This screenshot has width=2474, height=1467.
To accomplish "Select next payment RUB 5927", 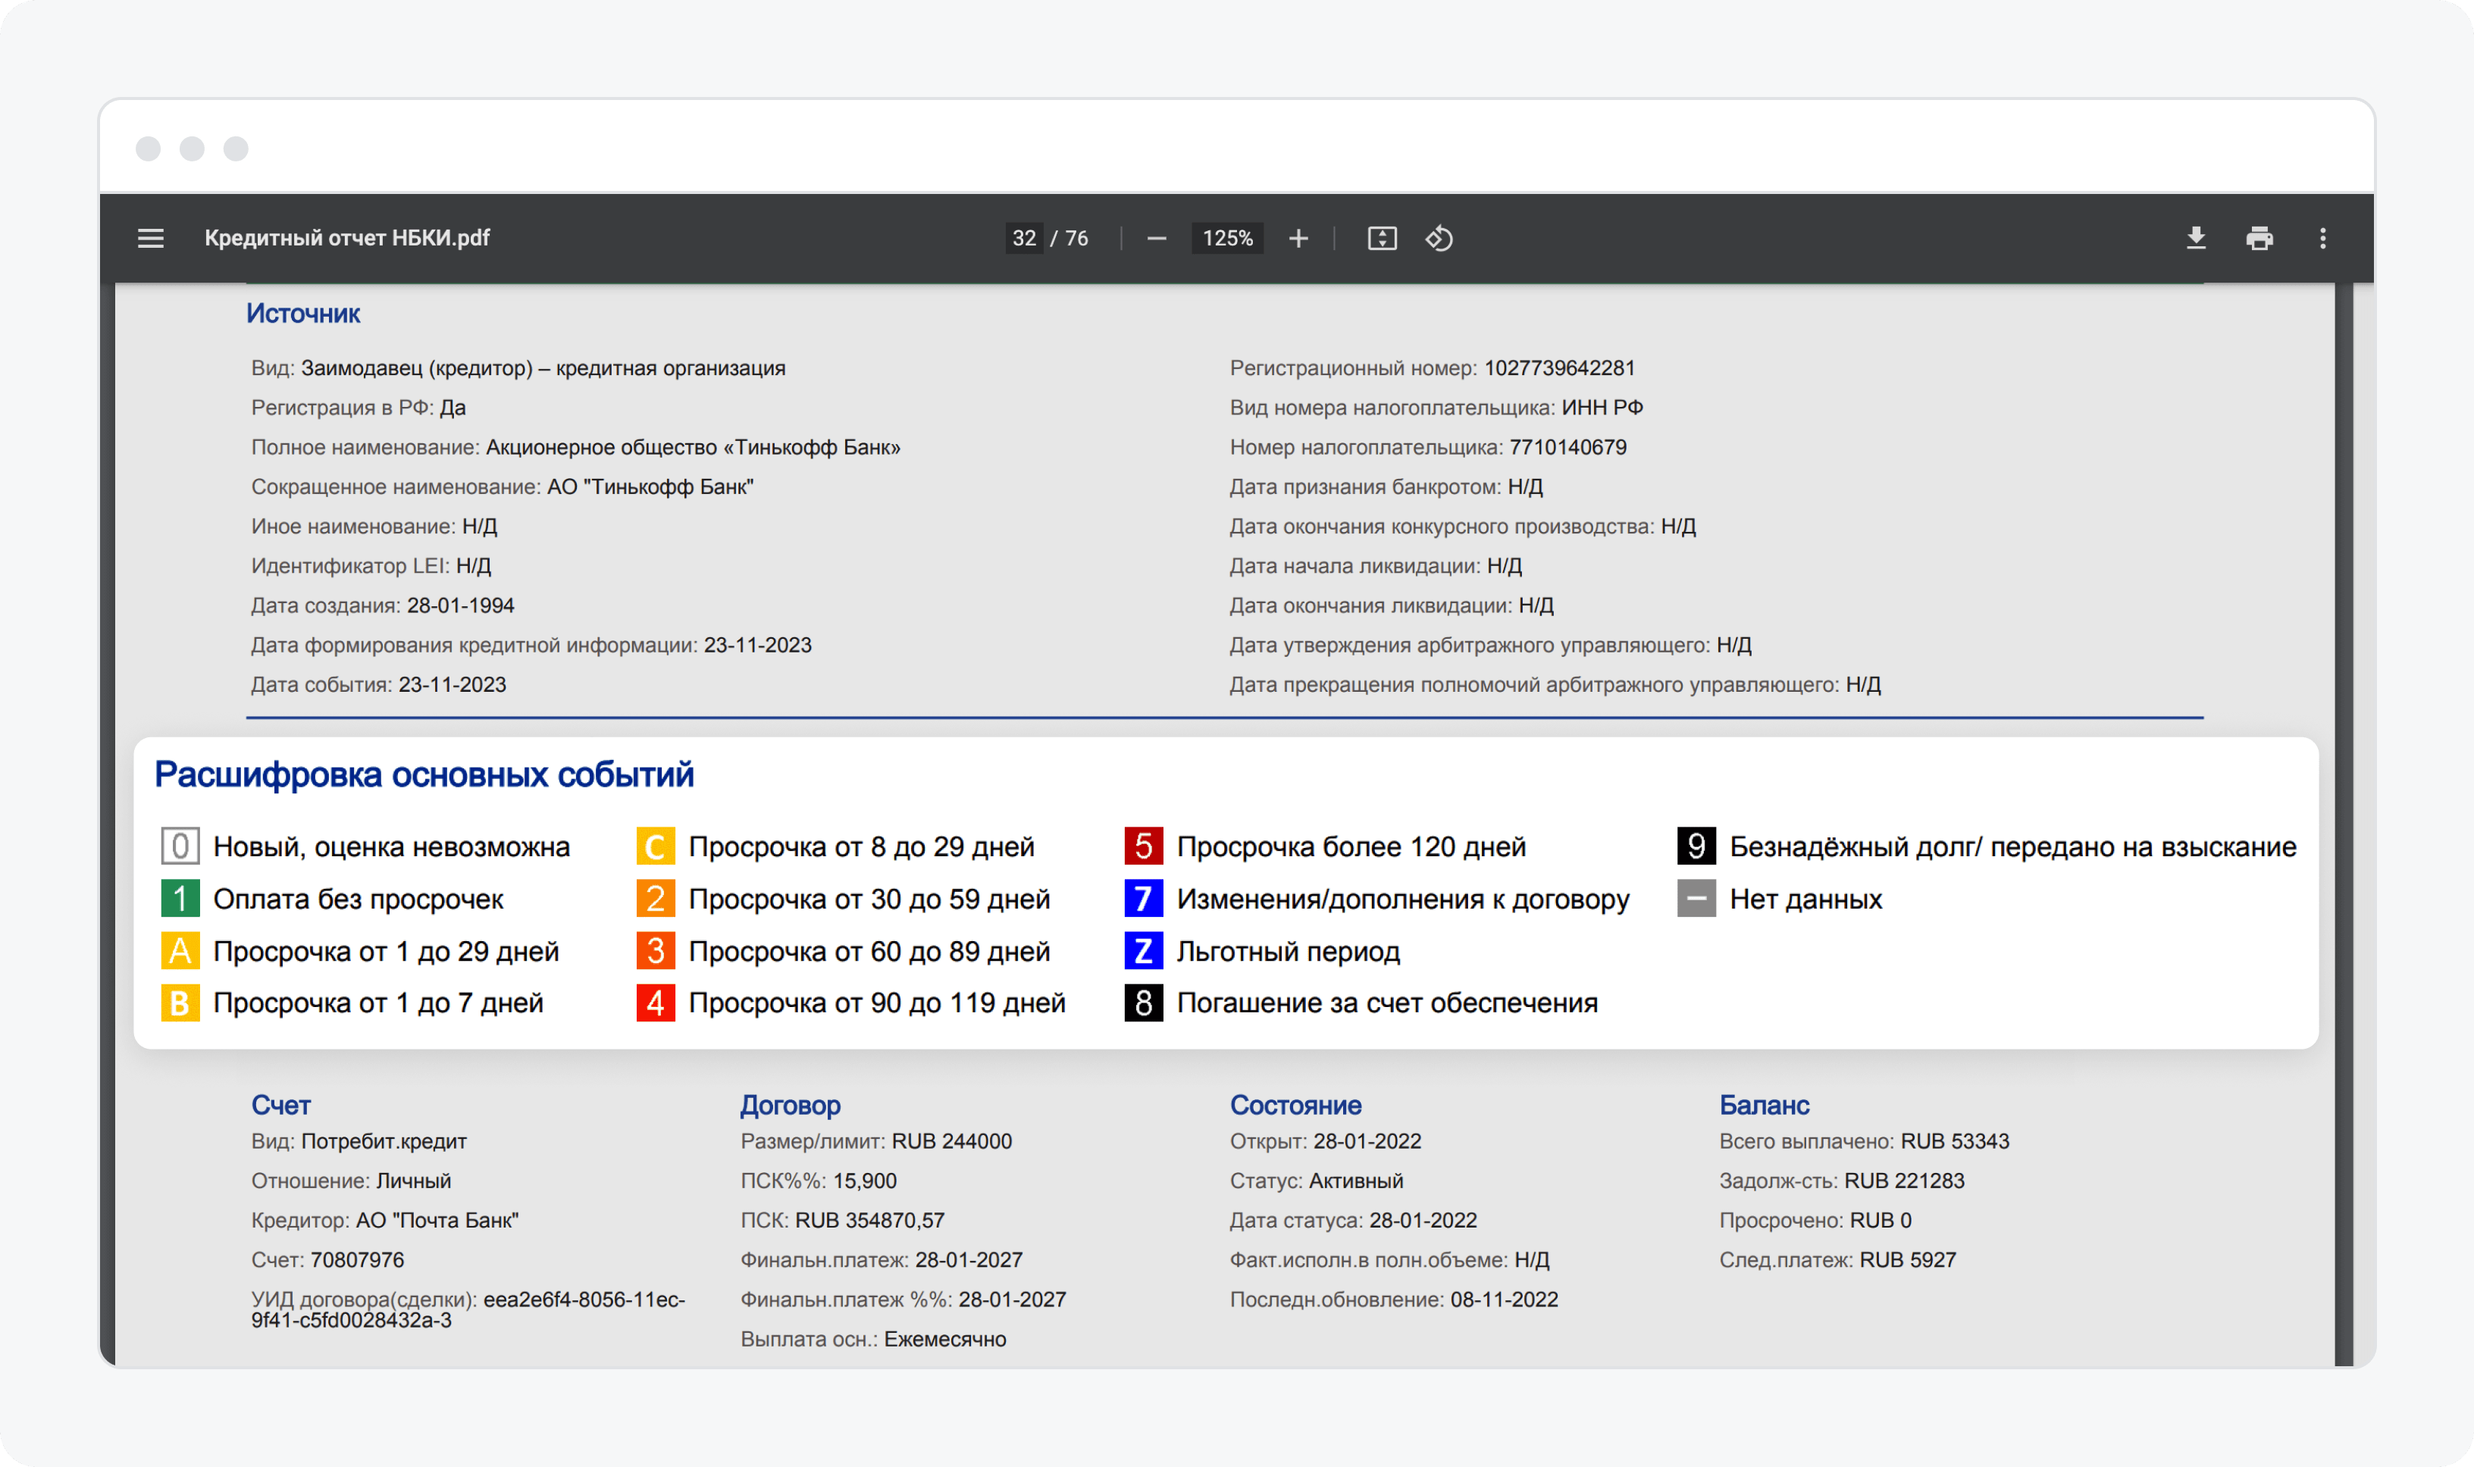I will [x=1907, y=1259].
